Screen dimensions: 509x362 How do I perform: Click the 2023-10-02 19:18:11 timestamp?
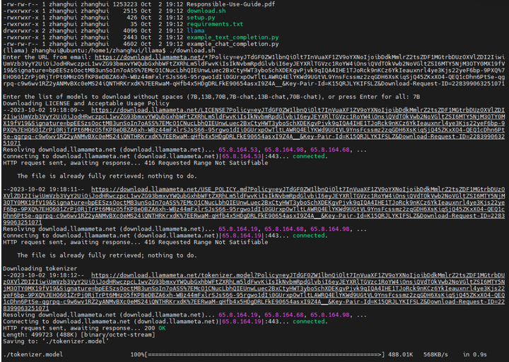point(44,189)
